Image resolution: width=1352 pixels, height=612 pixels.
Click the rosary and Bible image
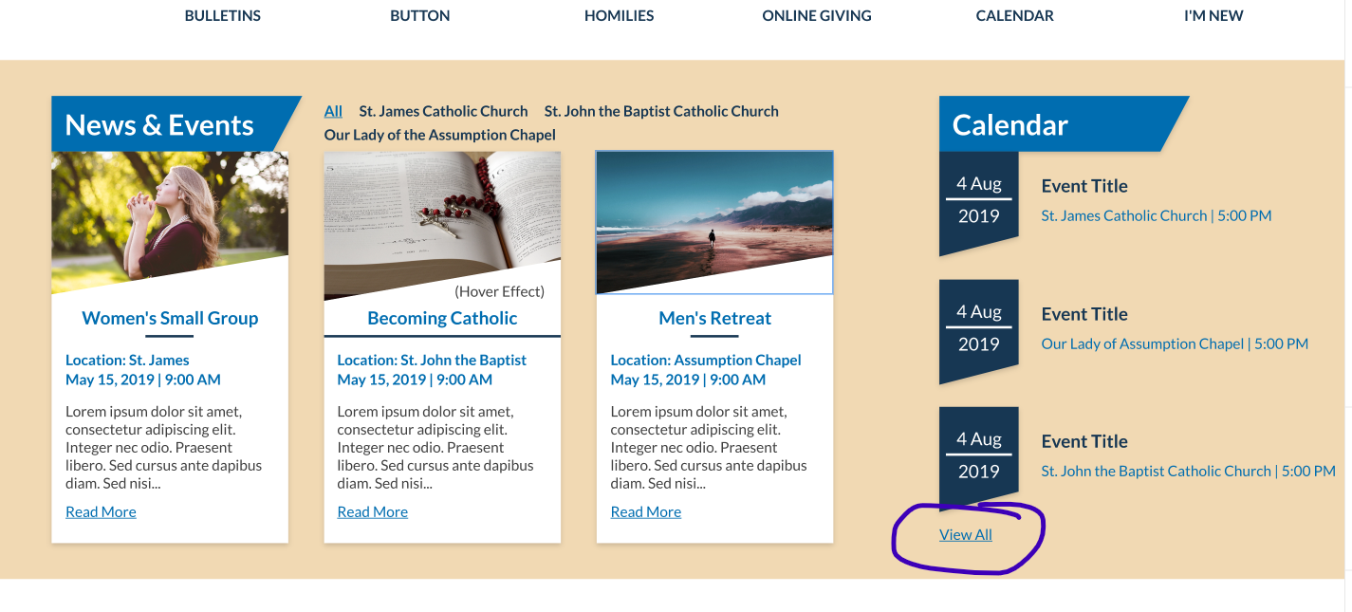(442, 213)
